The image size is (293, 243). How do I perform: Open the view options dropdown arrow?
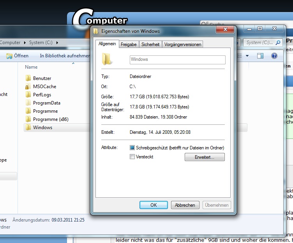[247, 56]
